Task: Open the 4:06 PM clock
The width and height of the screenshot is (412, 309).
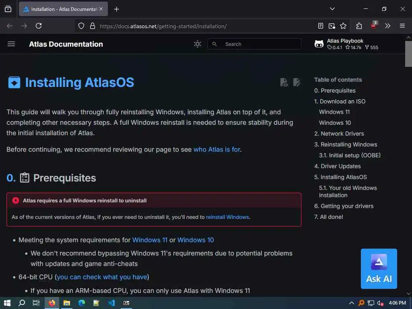Action: [397, 303]
